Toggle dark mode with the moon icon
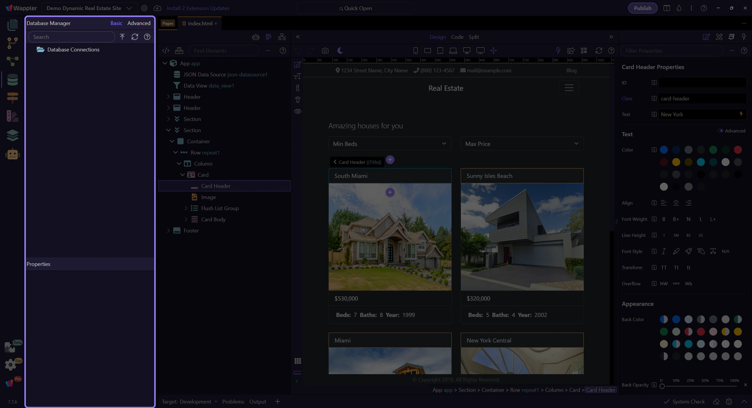This screenshot has width=752, height=408. [x=340, y=51]
